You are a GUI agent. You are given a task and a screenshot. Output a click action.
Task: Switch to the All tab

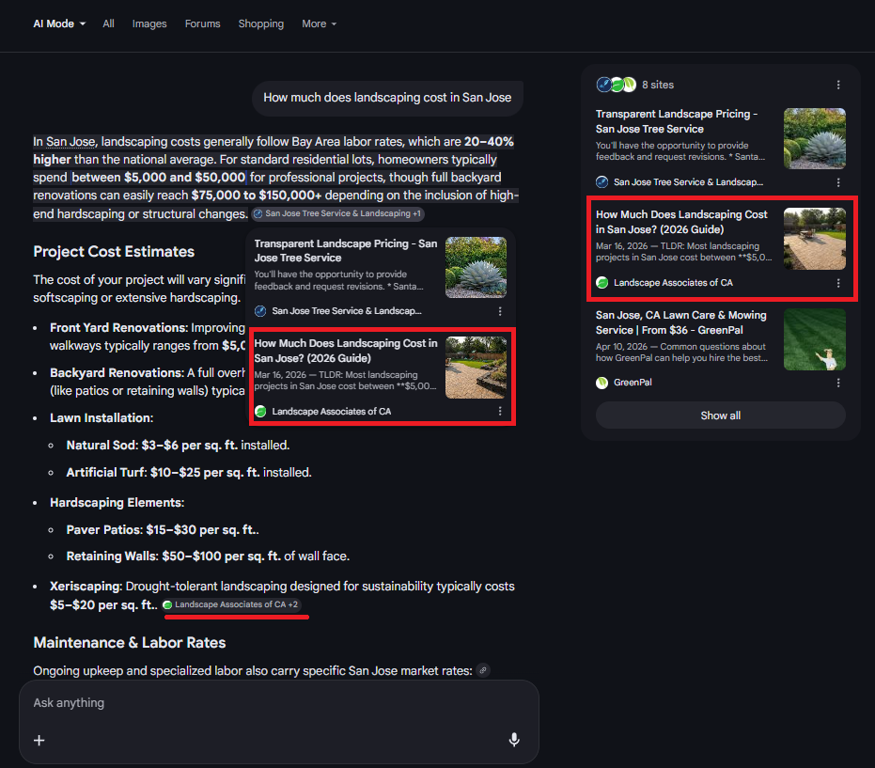(x=108, y=24)
